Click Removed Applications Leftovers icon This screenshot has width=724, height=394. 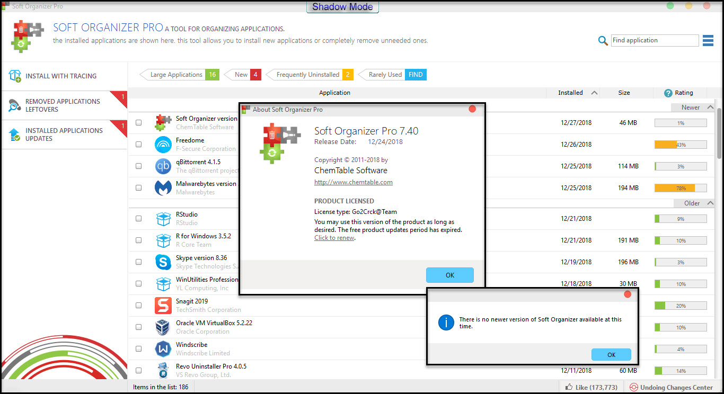(x=15, y=105)
